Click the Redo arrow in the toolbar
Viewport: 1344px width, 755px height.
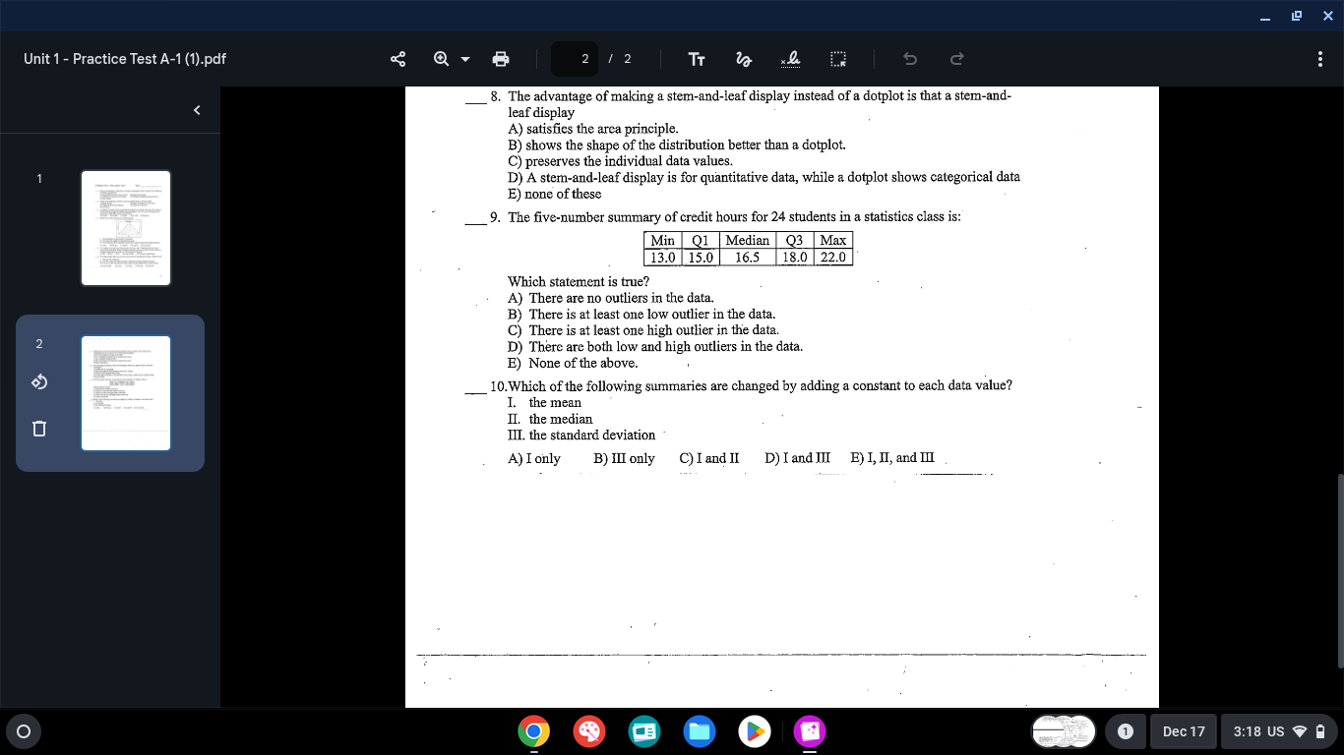point(956,59)
